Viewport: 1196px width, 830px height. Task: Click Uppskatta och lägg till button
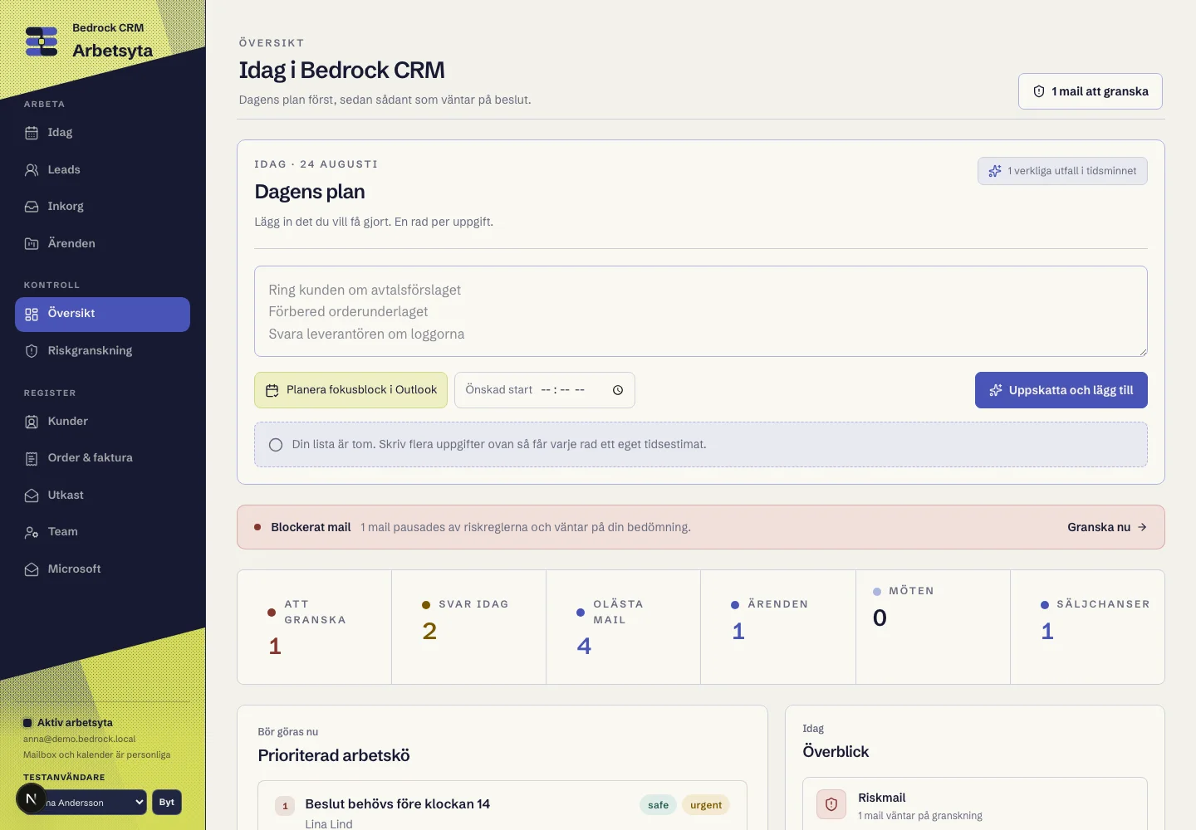[1061, 390]
